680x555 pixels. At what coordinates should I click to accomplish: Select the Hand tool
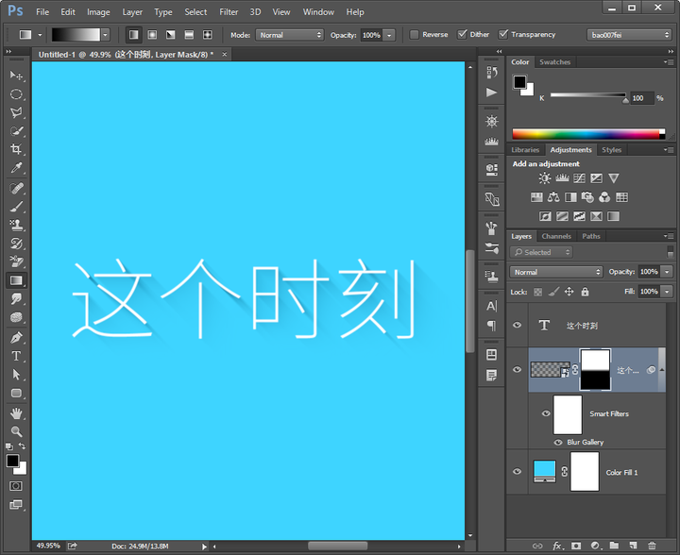16,413
